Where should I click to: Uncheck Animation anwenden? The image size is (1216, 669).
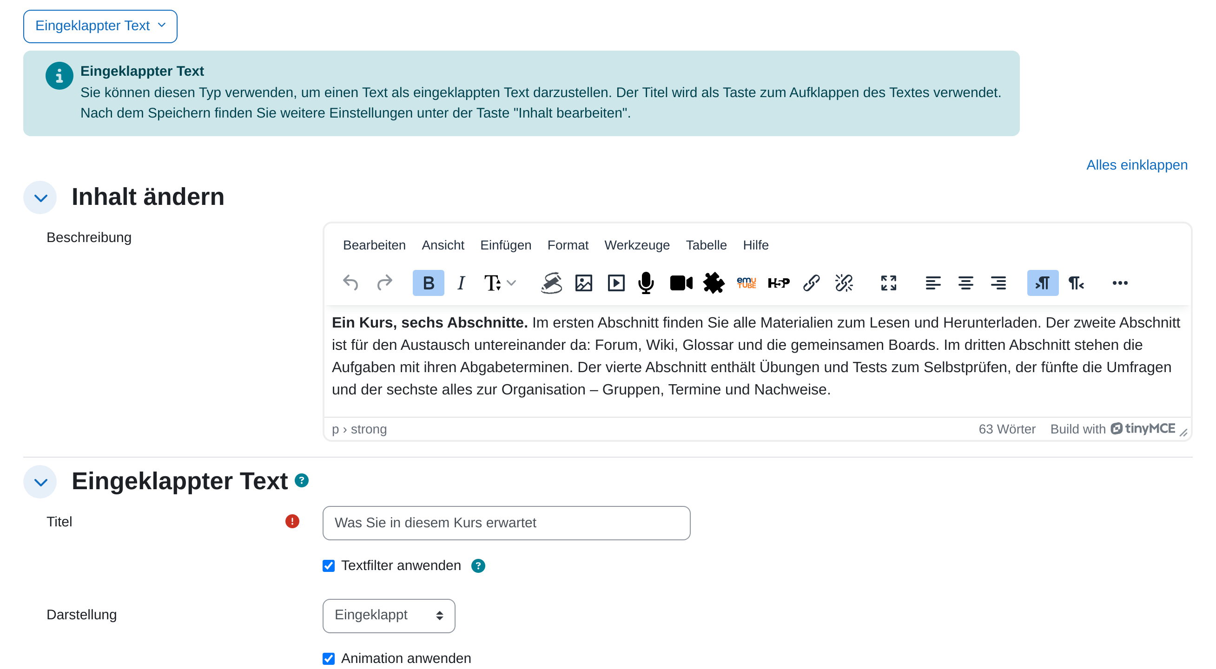(329, 659)
